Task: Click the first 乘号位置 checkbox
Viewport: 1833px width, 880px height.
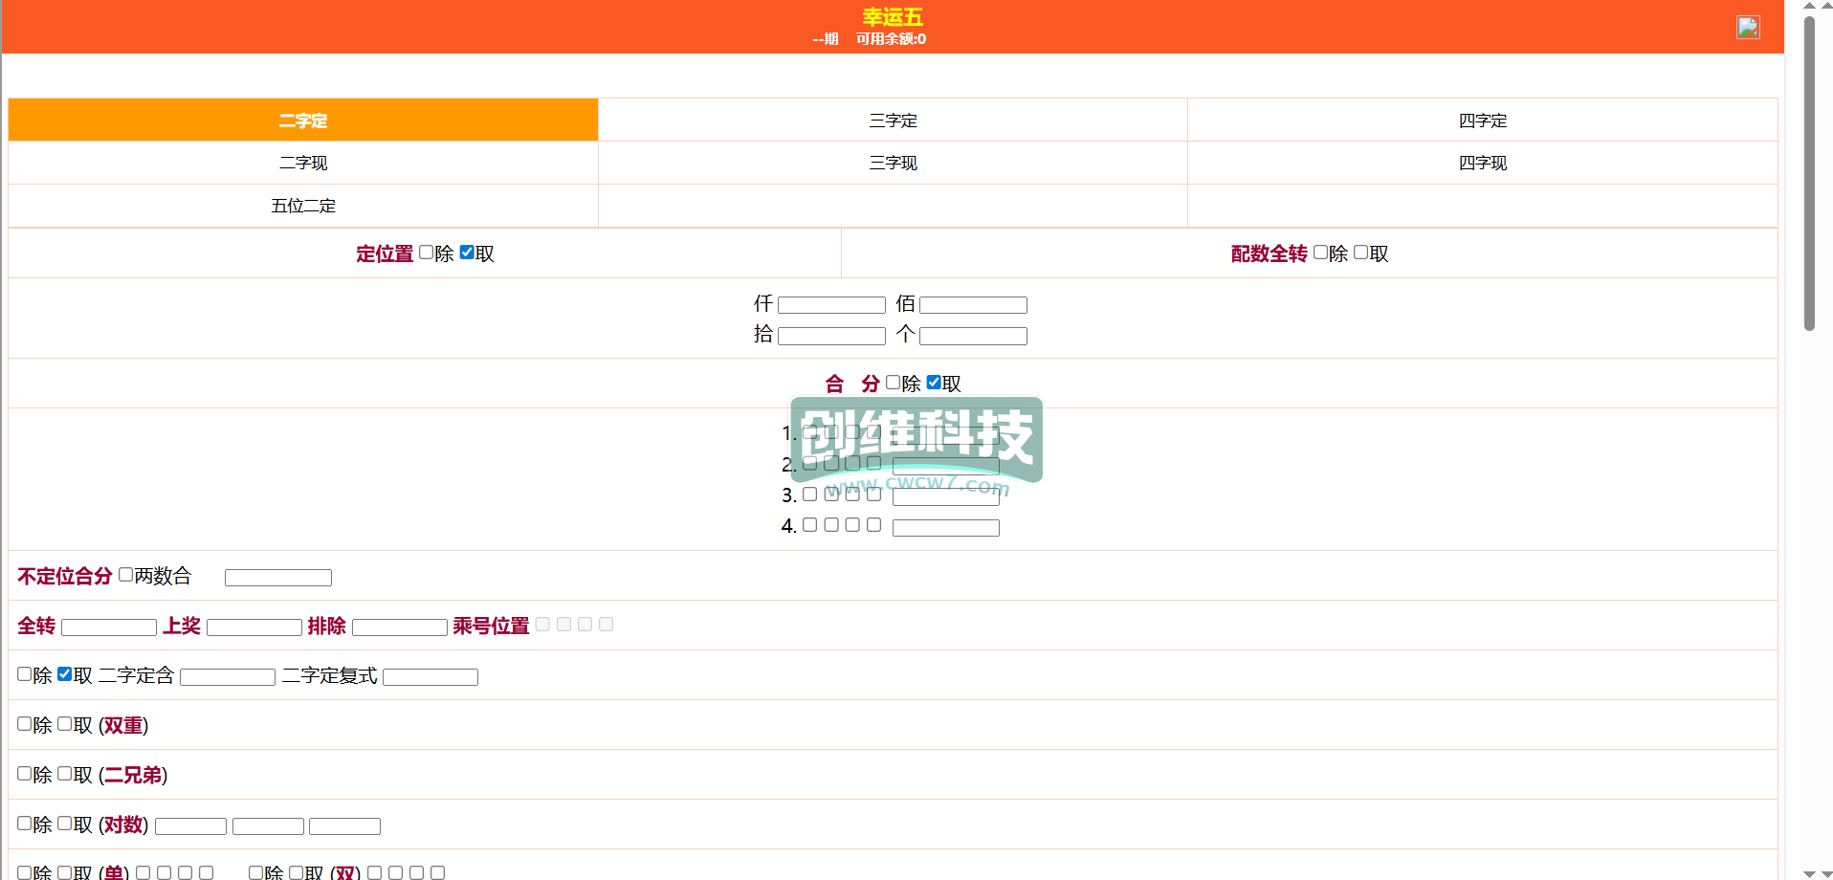Action: tap(542, 624)
